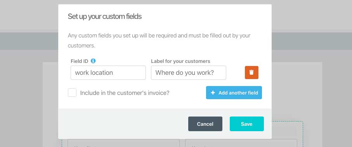Screen dimensions: 352x147
Task: Save the custom fields
Action: [247, 124]
